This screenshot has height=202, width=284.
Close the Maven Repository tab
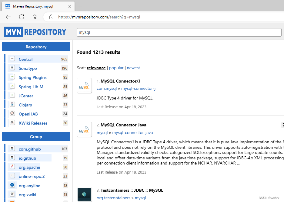pyautogui.click(x=70, y=7)
